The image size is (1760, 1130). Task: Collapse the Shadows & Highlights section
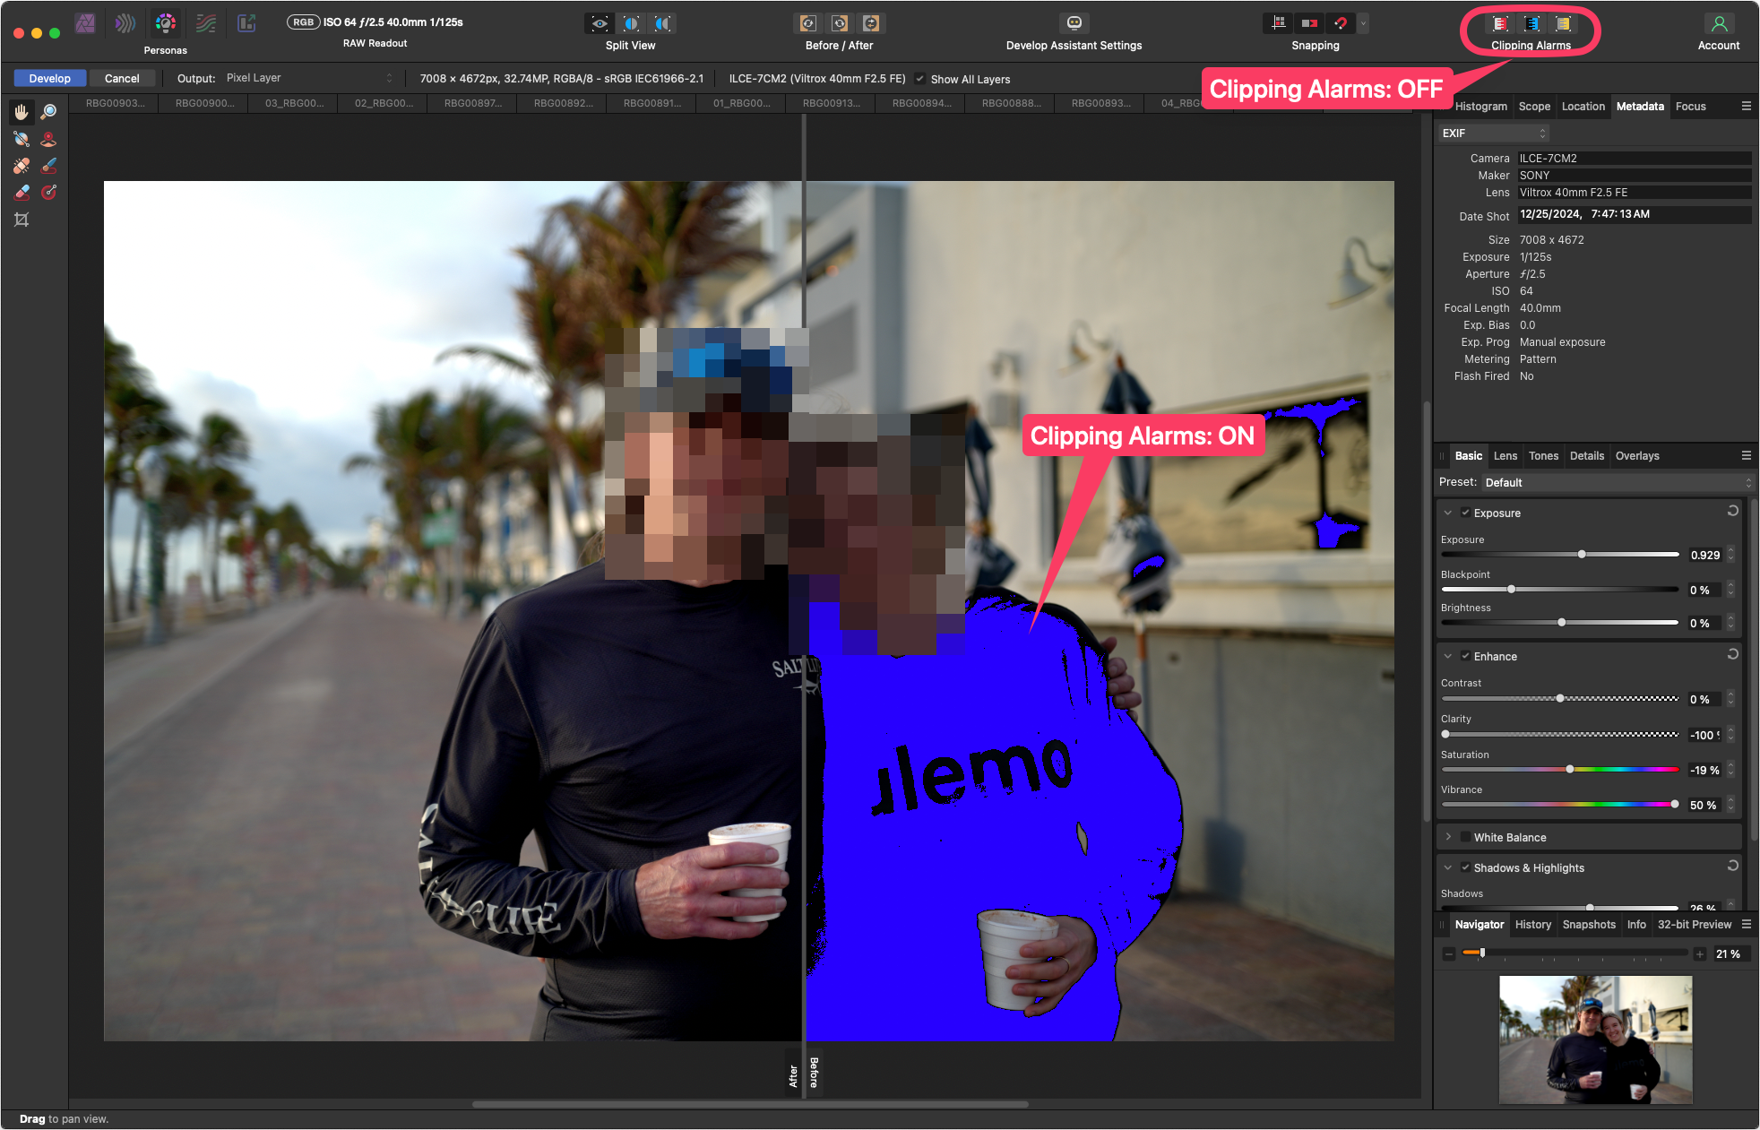(1448, 868)
